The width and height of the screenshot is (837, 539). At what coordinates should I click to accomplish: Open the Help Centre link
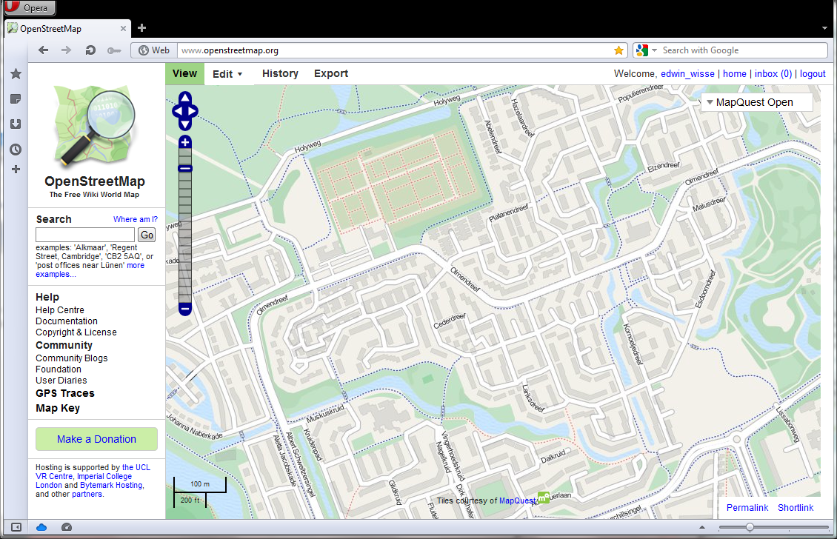(x=60, y=310)
